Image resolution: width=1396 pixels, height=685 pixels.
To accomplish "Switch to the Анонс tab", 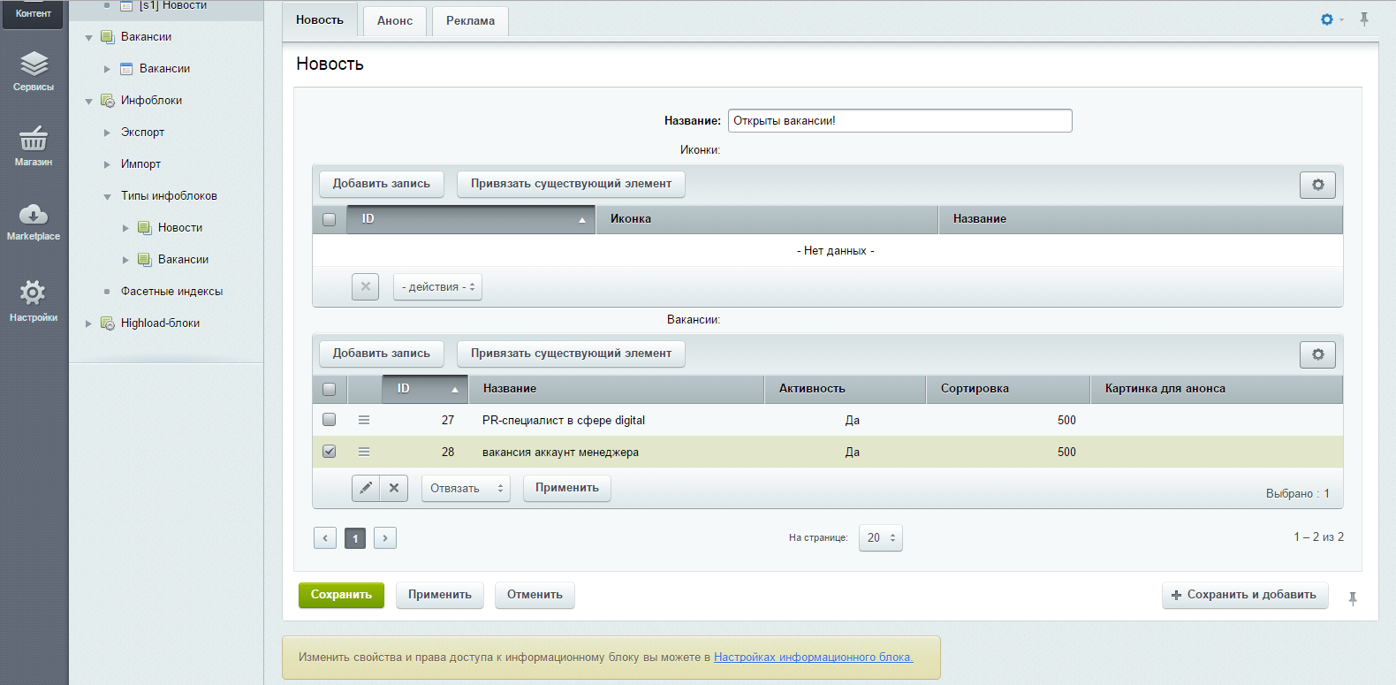I will pyautogui.click(x=395, y=20).
